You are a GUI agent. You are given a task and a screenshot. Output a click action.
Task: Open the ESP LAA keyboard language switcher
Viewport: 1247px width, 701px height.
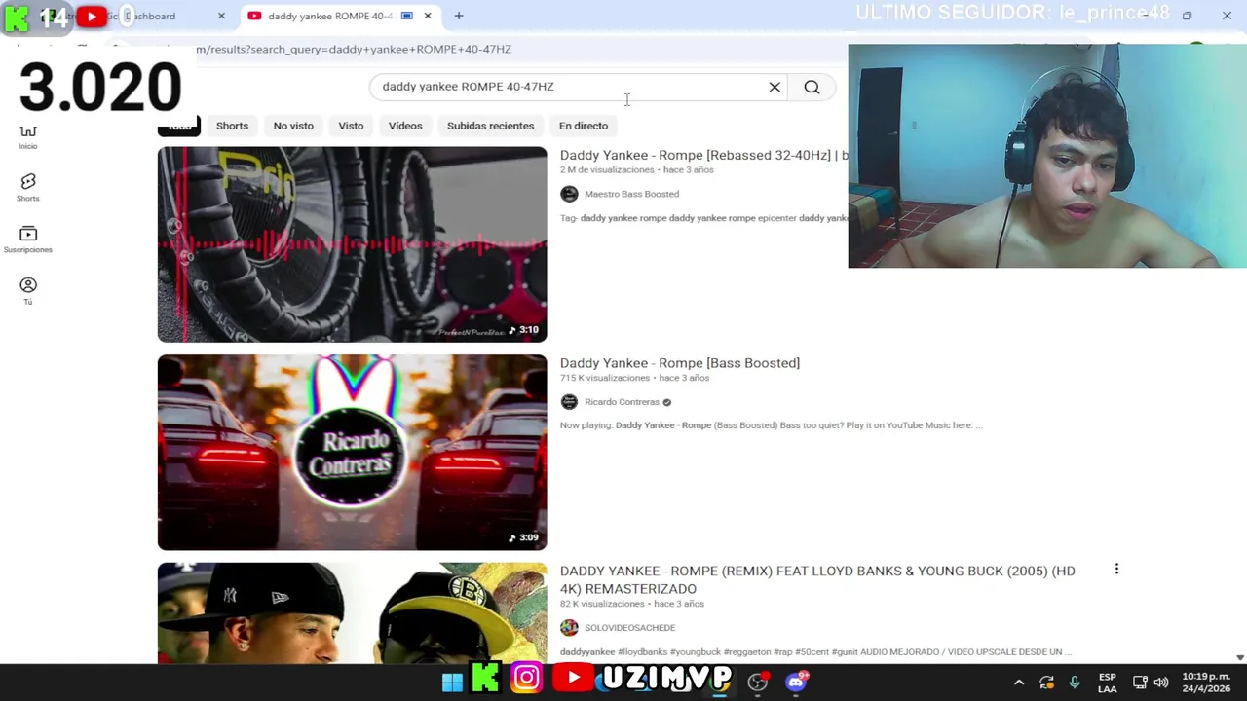pyautogui.click(x=1108, y=683)
